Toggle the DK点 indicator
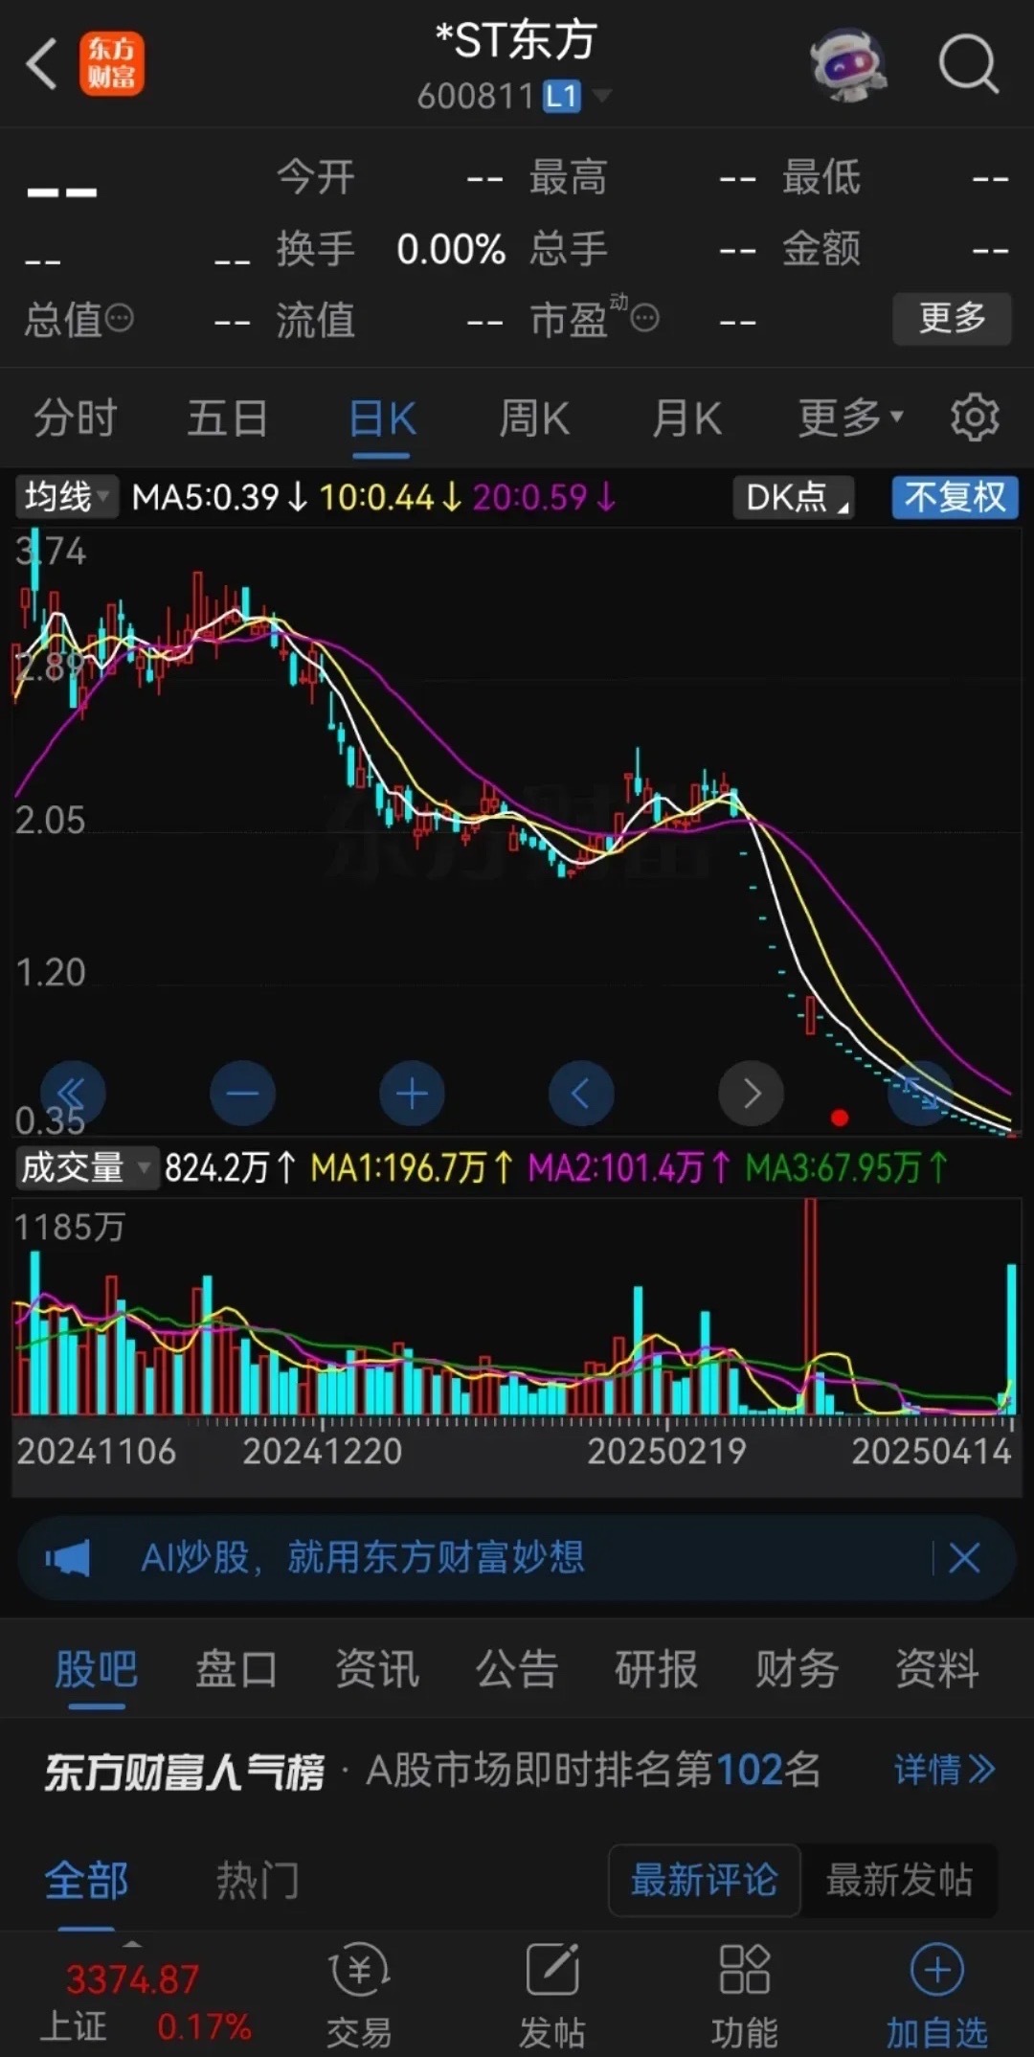Viewport: 1034px width, 2057px height. coord(793,497)
